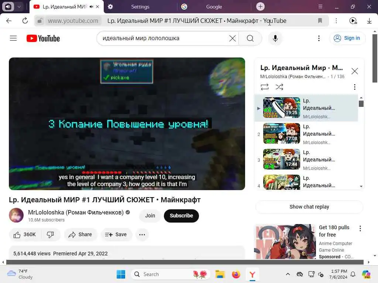Open Firefox from taskbar
The width and height of the screenshot is (378, 283).
tap(236, 274)
